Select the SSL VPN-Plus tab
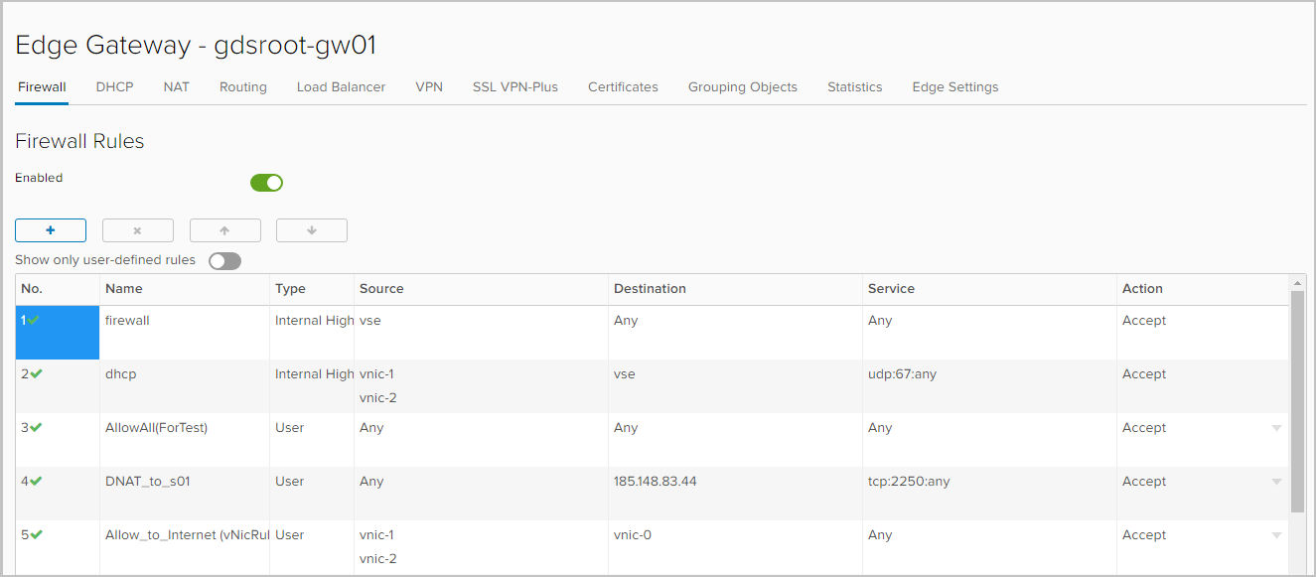The height and width of the screenshot is (577, 1316). tap(515, 86)
